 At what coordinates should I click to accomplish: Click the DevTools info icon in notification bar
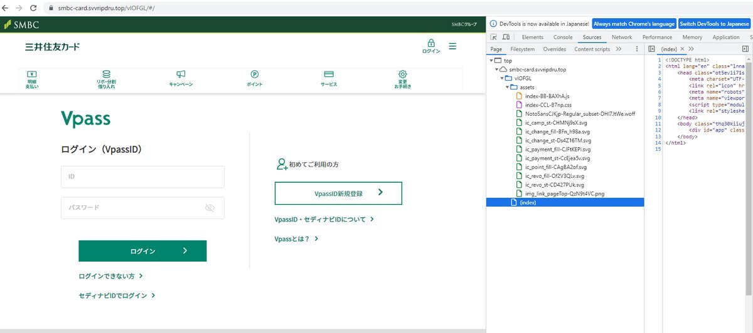tap(494, 24)
